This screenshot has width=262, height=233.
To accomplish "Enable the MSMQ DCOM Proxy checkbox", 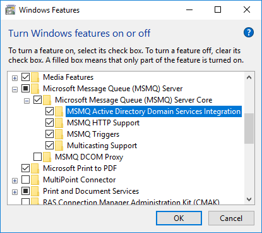I will pos(37,156).
